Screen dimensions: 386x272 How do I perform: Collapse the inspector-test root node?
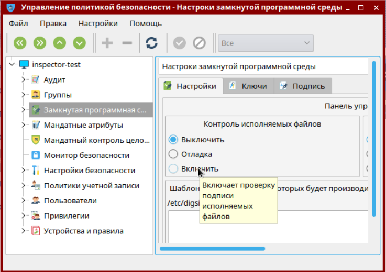[x=12, y=65]
